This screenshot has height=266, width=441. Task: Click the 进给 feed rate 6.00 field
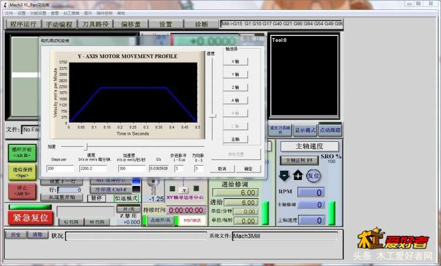[241, 202]
